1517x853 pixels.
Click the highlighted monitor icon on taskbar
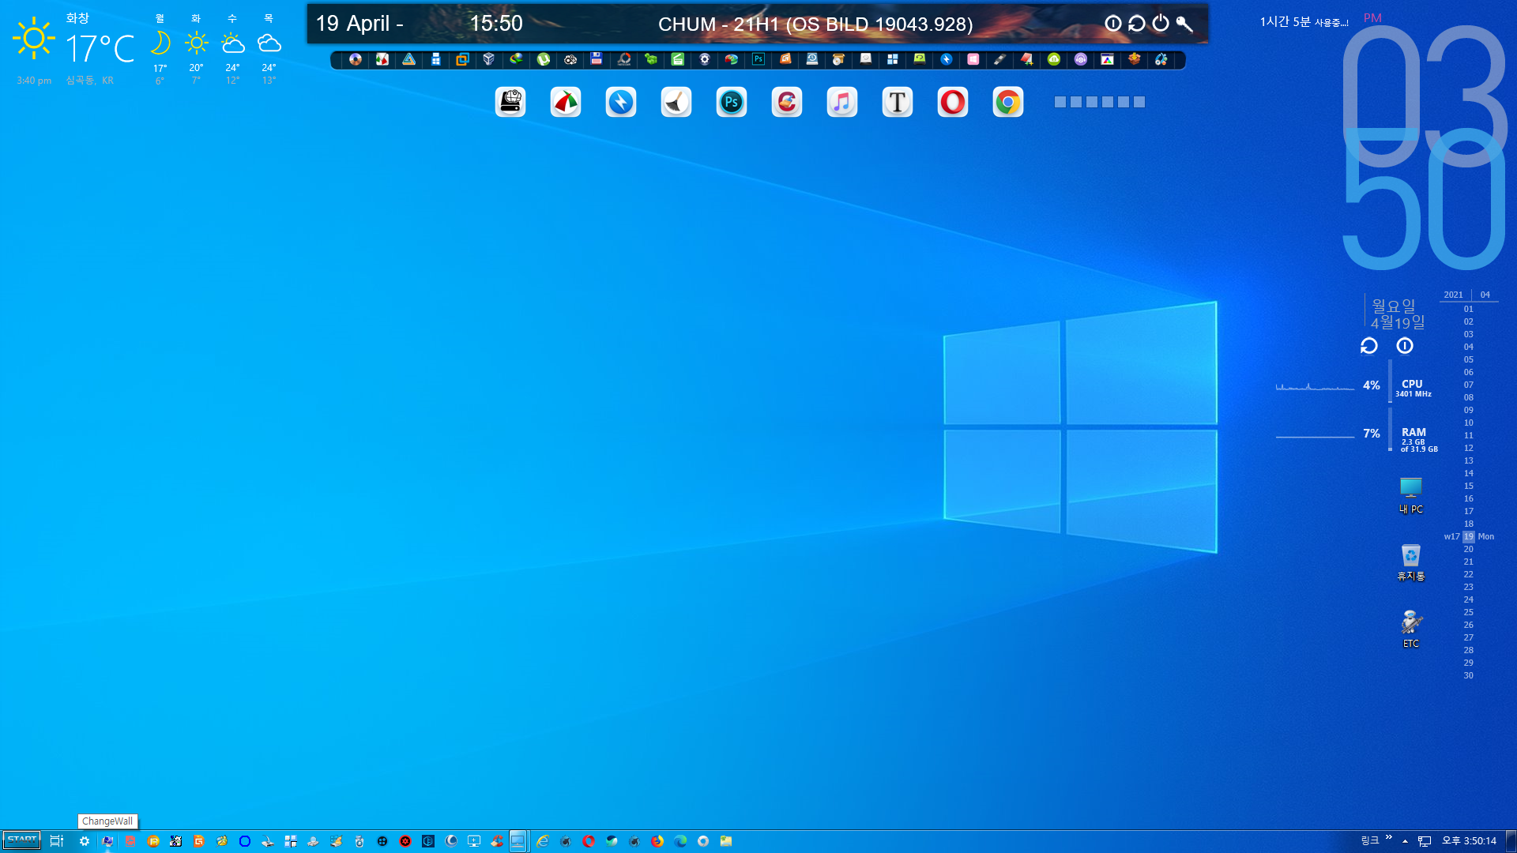518,841
